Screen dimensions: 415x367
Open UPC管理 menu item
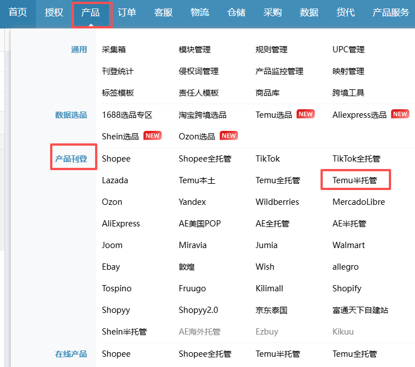[x=348, y=50]
